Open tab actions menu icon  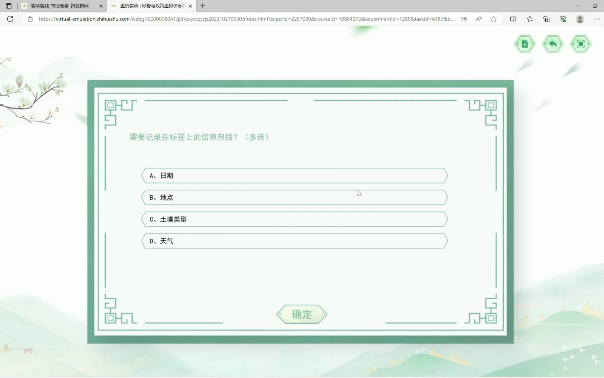9,6
